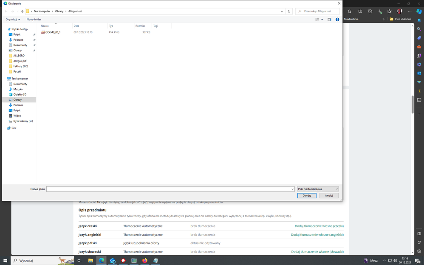Screen dimensions: 424x265
Task: Open the notifications bell in Edge sidebar
Action: coord(419,20)
